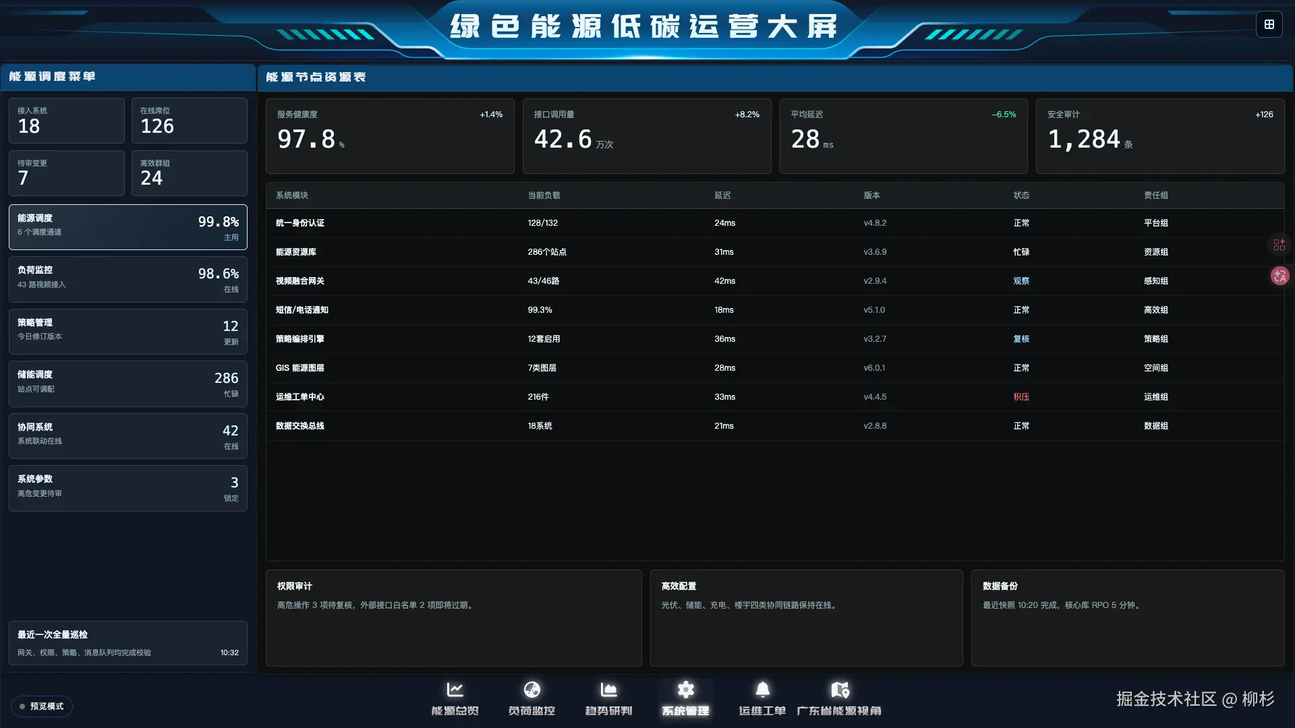The image size is (1295, 728).
Task: Select the 策略编排引擎 row name
Action: 300,339
